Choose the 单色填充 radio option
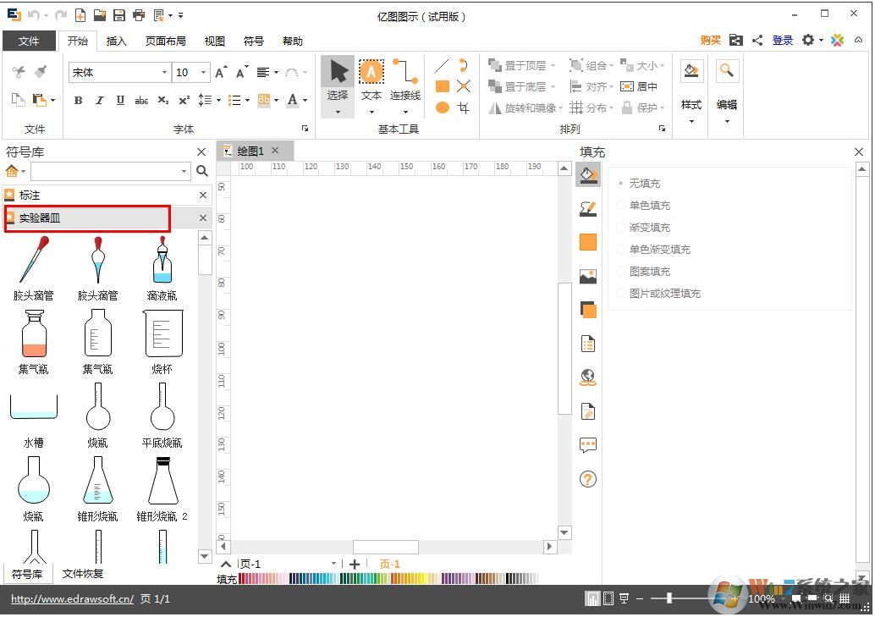Viewport: 875px width, 617px height. pos(621,205)
